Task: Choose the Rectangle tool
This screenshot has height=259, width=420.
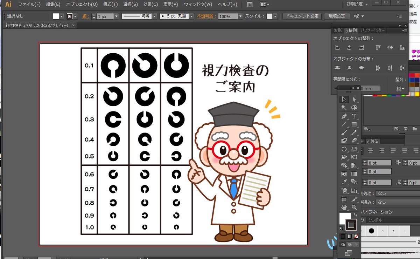Action: tap(354, 124)
